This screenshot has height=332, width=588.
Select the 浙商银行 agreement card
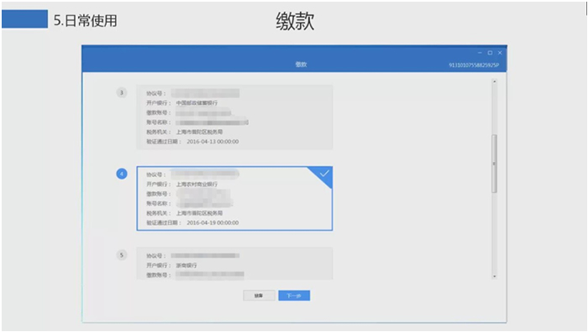234,263
